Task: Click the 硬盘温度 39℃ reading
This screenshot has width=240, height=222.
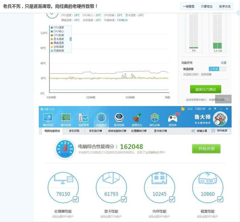Action: [70, 20]
